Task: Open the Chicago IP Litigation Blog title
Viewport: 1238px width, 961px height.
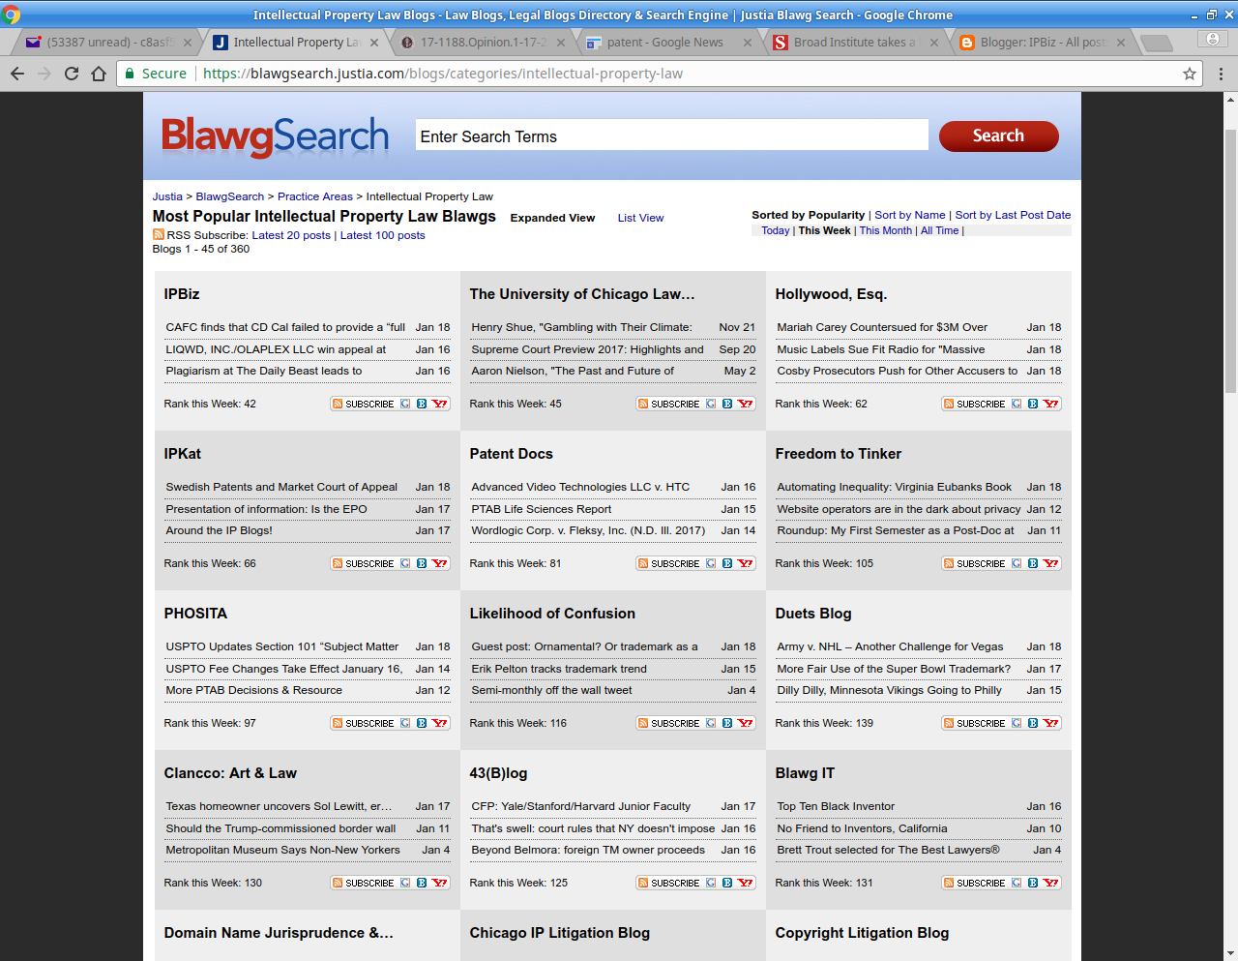Action: coord(560,933)
